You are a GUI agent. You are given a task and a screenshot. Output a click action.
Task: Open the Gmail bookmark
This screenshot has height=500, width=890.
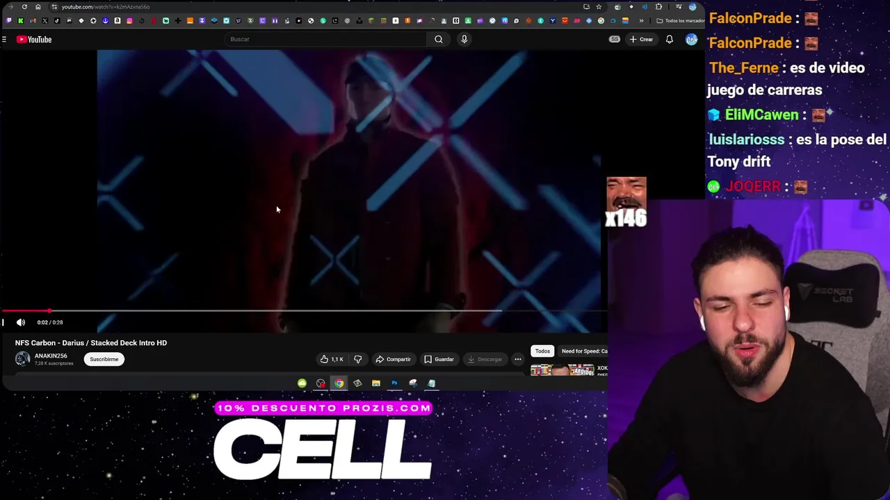33,21
